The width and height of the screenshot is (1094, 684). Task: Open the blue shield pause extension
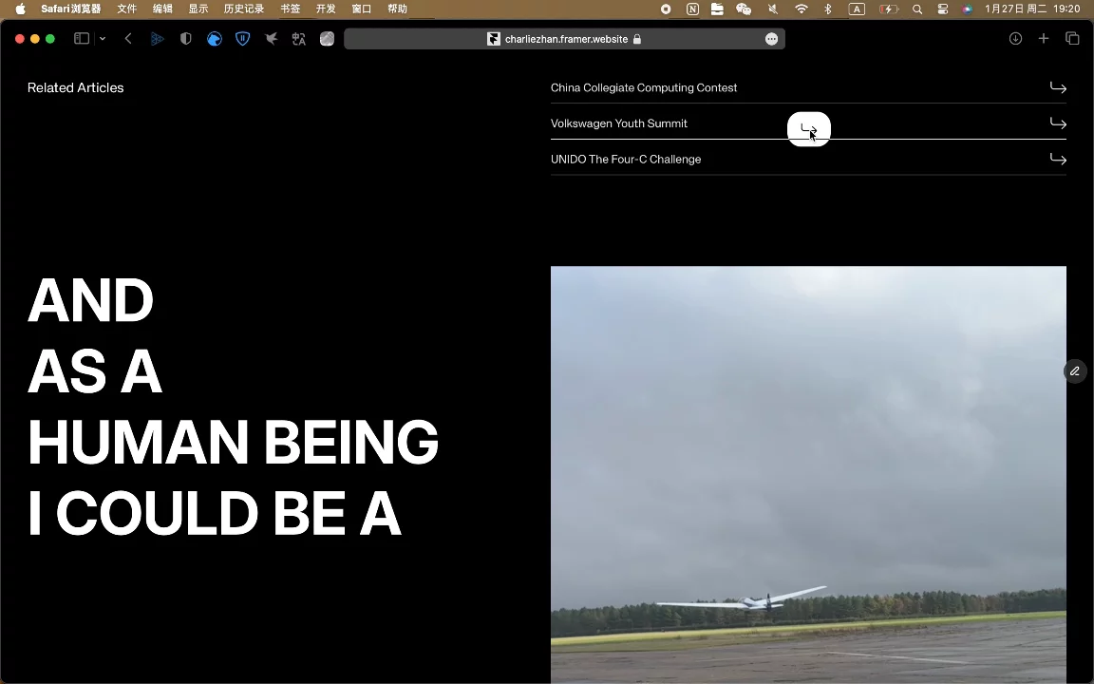[243, 39]
